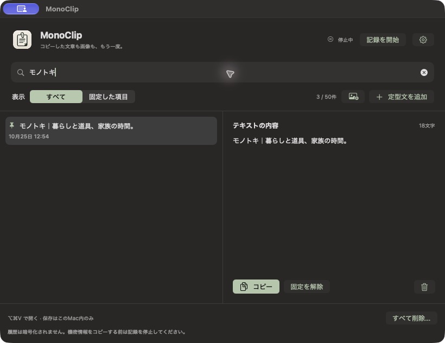Click the preview text in the detail pane

(x=290, y=141)
